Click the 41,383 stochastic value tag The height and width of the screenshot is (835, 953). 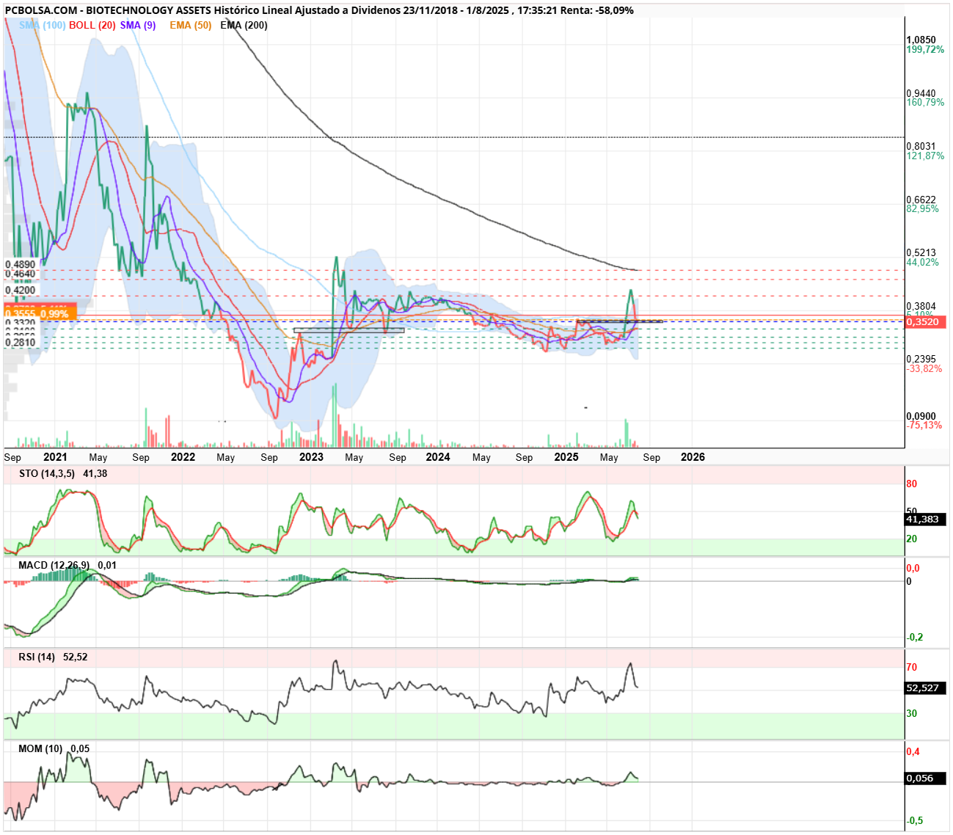(926, 519)
